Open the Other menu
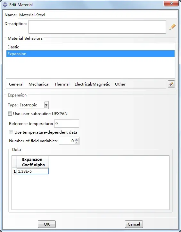This screenshot has height=232, width=181. tap(120, 84)
